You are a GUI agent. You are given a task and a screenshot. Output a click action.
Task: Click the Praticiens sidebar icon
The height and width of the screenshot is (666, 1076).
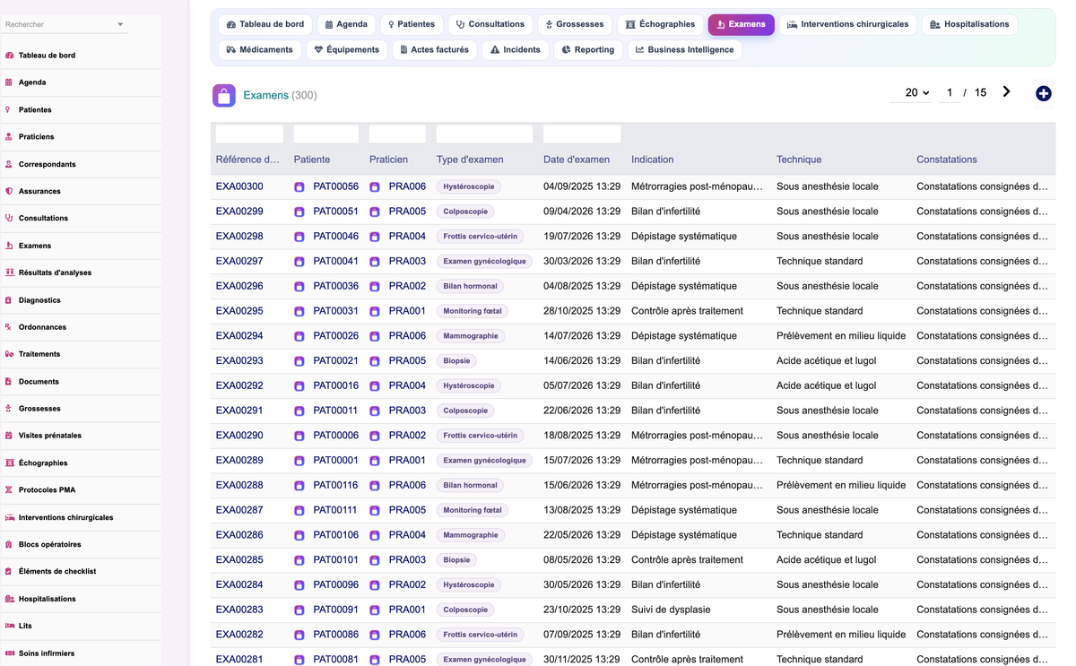coord(9,137)
